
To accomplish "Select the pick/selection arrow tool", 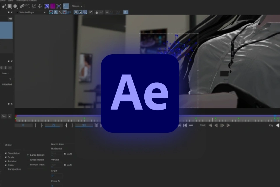I will [4, 6].
